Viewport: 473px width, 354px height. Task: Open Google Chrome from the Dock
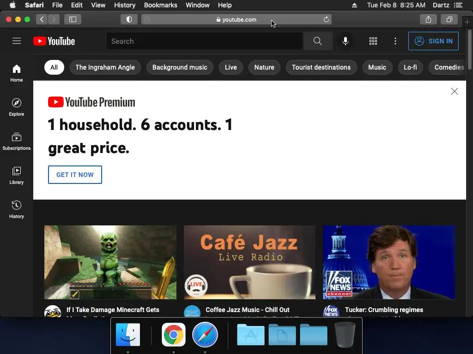(x=174, y=335)
